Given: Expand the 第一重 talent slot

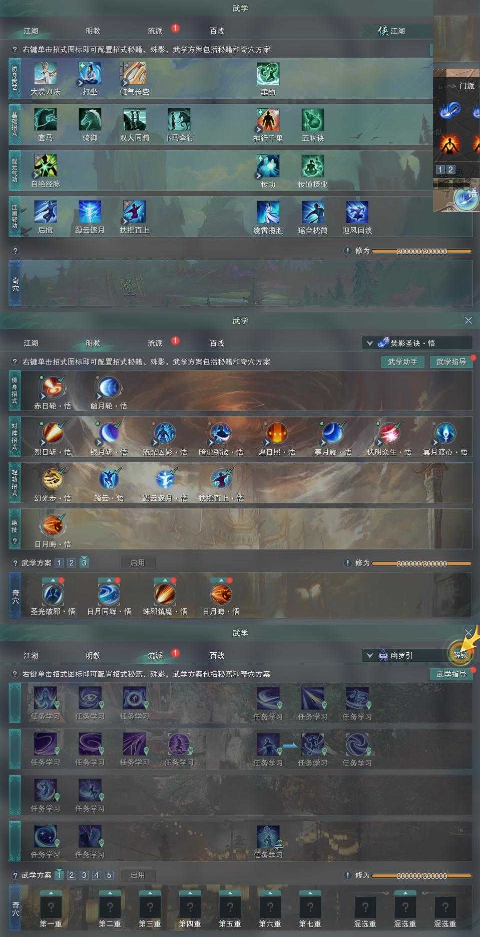Looking at the screenshot, I should (51, 907).
